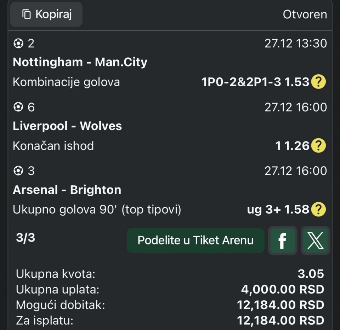Image resolution: width=340 pixels, height=330 pixels.
Task: Open Nottingham - Man.City match
Action: pyautogui.click(x=80, y=62)
